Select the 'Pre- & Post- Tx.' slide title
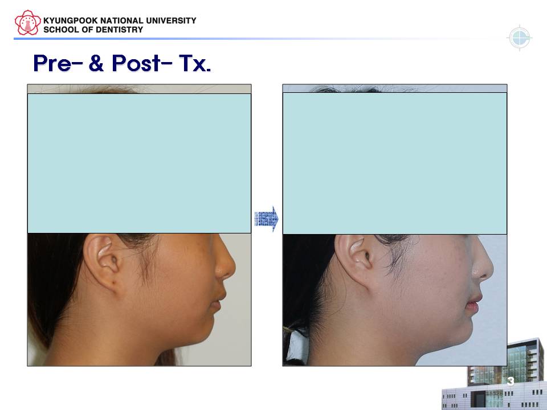 pos(122,63)
